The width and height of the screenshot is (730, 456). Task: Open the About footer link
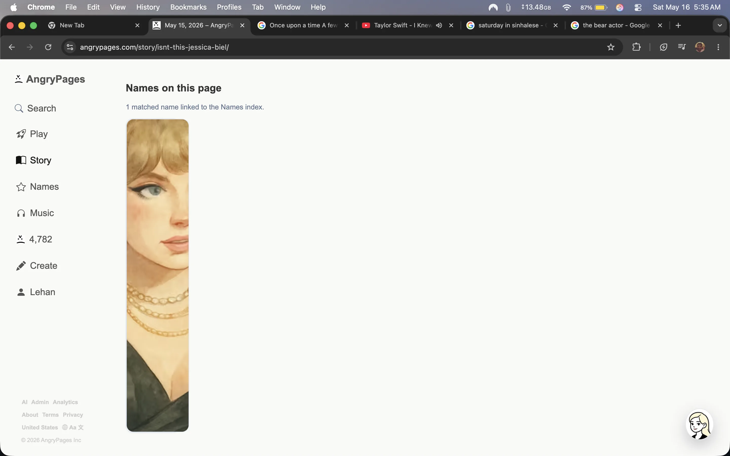(x=30, y=415)
